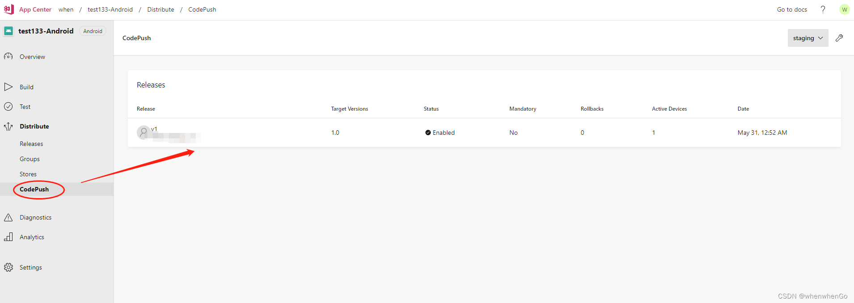Click the Status column header
This screenshot has height=303, width=854.
coord(431,109)
